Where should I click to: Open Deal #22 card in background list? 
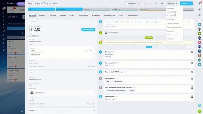[x=16, y=47]
